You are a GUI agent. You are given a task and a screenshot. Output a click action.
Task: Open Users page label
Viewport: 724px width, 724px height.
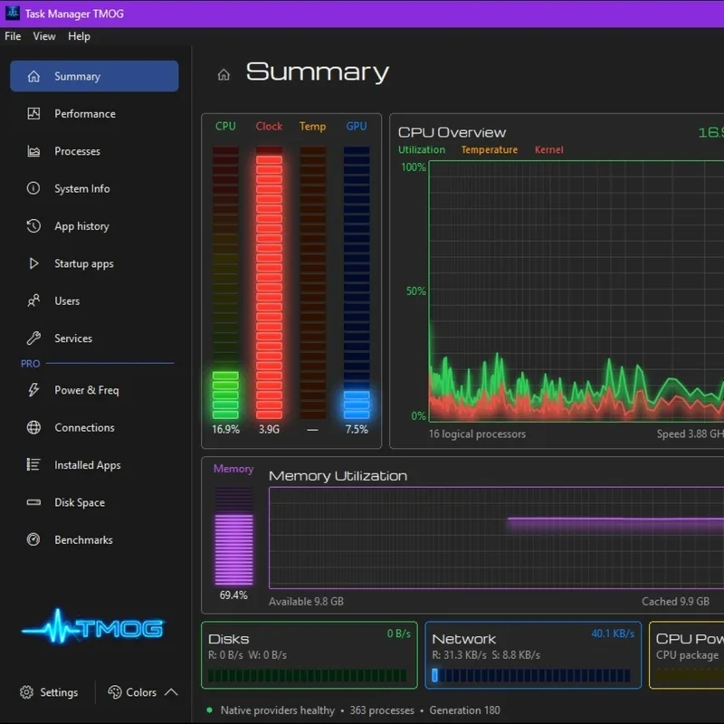[x=67, y=300]
